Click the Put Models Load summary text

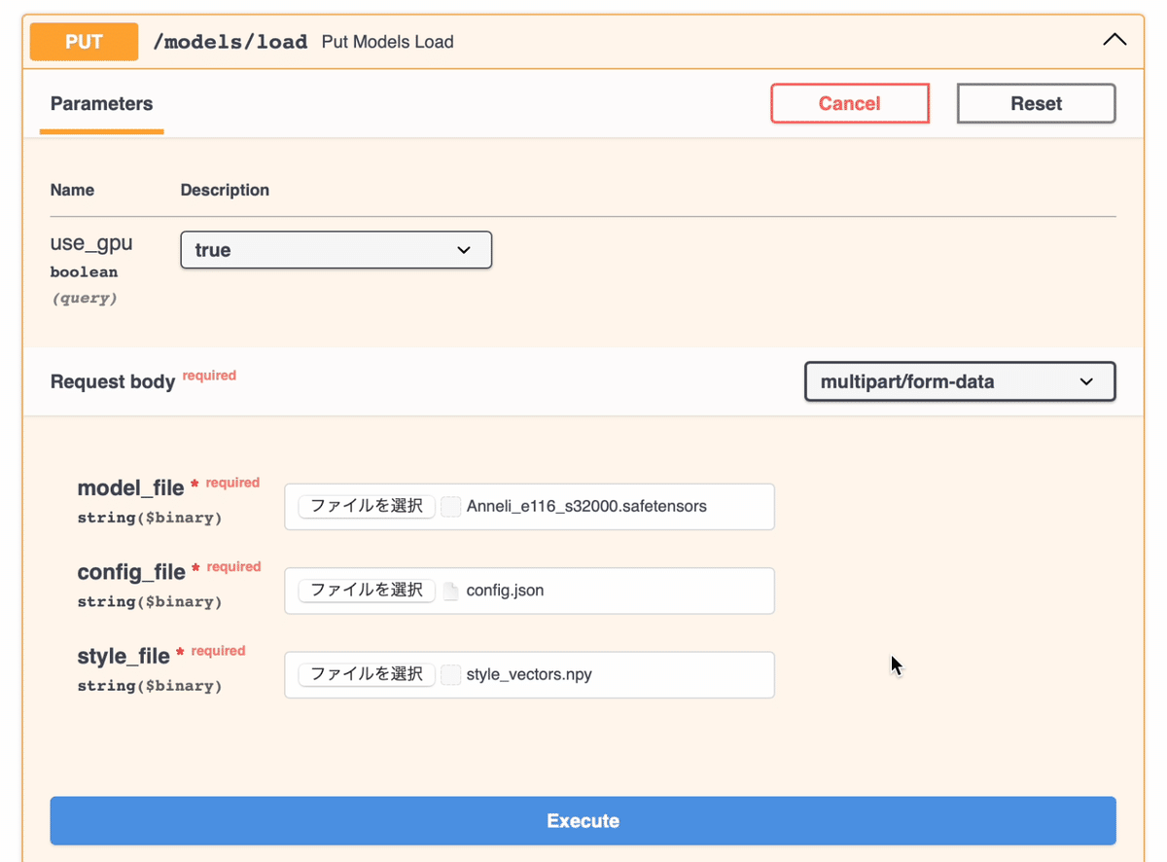(387, 42)
